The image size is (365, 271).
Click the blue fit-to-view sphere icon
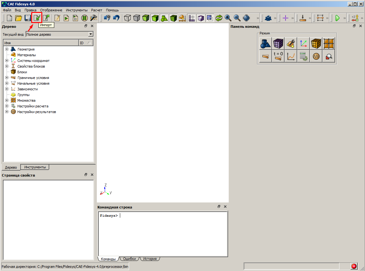[x=246, y=18]
